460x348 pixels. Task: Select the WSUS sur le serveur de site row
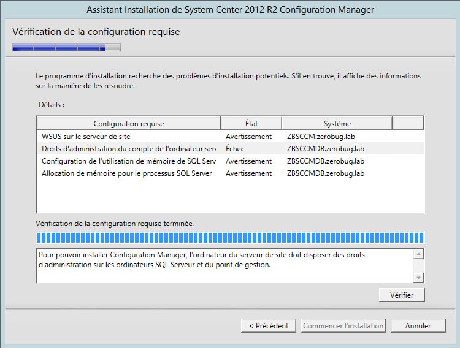[230, 137]
